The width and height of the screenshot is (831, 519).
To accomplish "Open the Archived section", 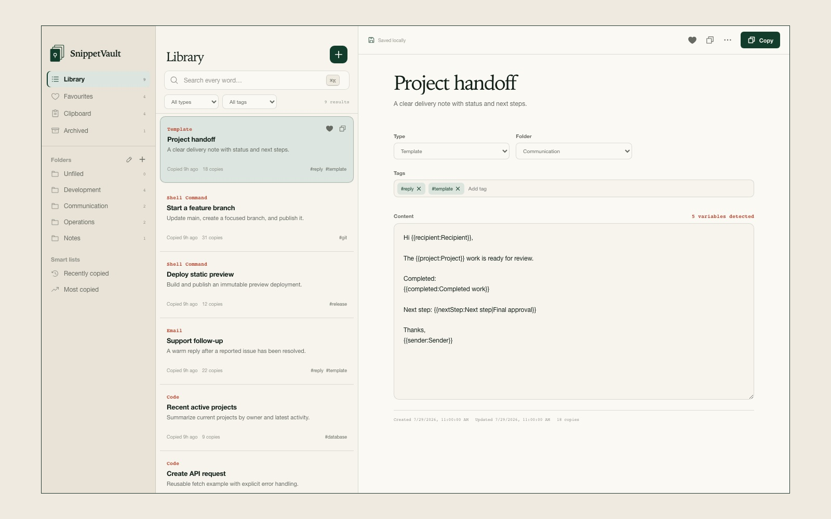I will pyautogui.click(x=99, y=131).
